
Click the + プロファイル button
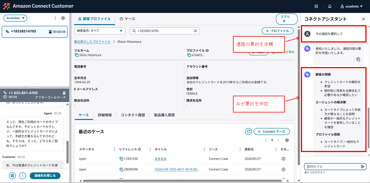tap(277, 31)
